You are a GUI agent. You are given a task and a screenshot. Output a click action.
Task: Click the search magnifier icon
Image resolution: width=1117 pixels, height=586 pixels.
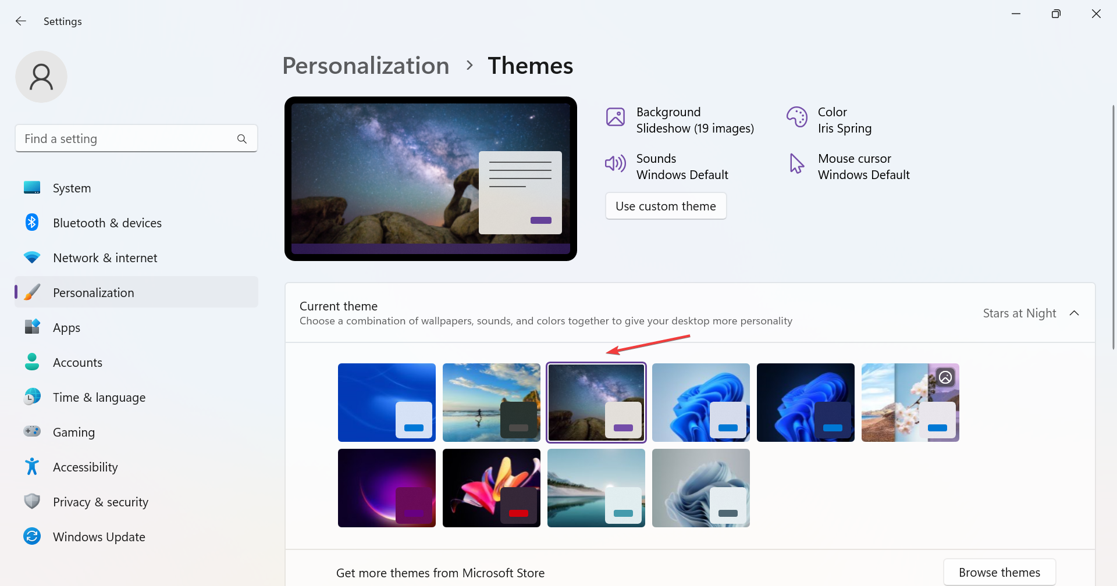pyautogui.click(x=242, y=139)
